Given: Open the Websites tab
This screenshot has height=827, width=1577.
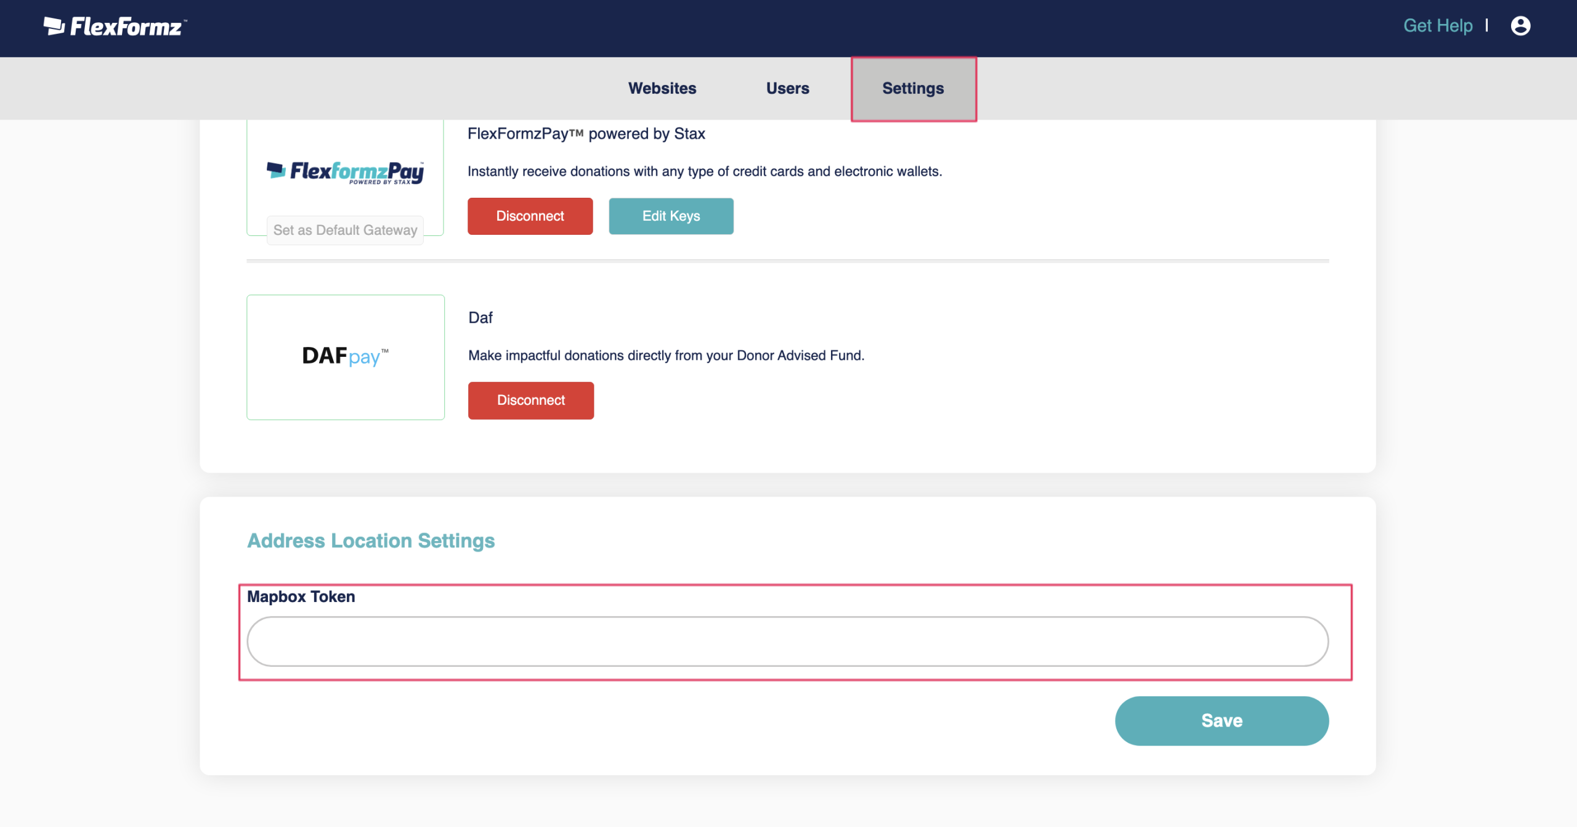Looking at the screenshot, I should click(x=662, y=88).
